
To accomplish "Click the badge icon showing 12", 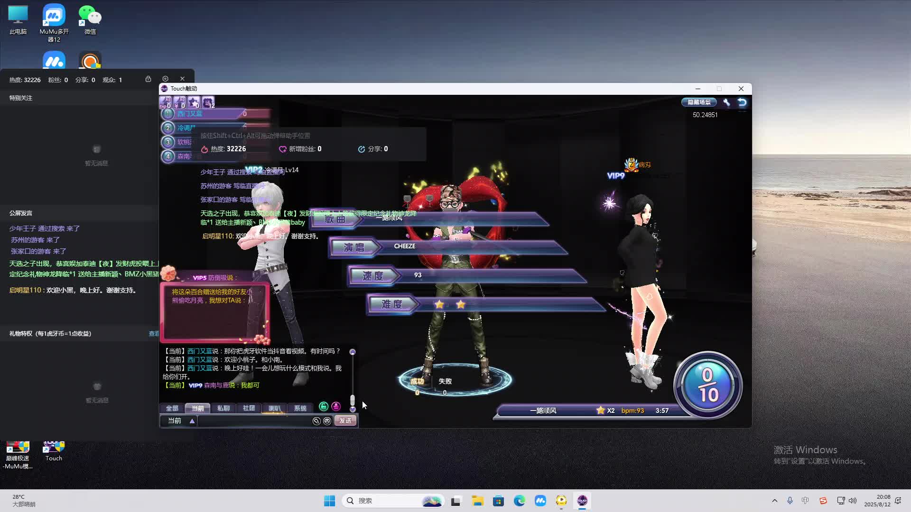I will point(208,102).
